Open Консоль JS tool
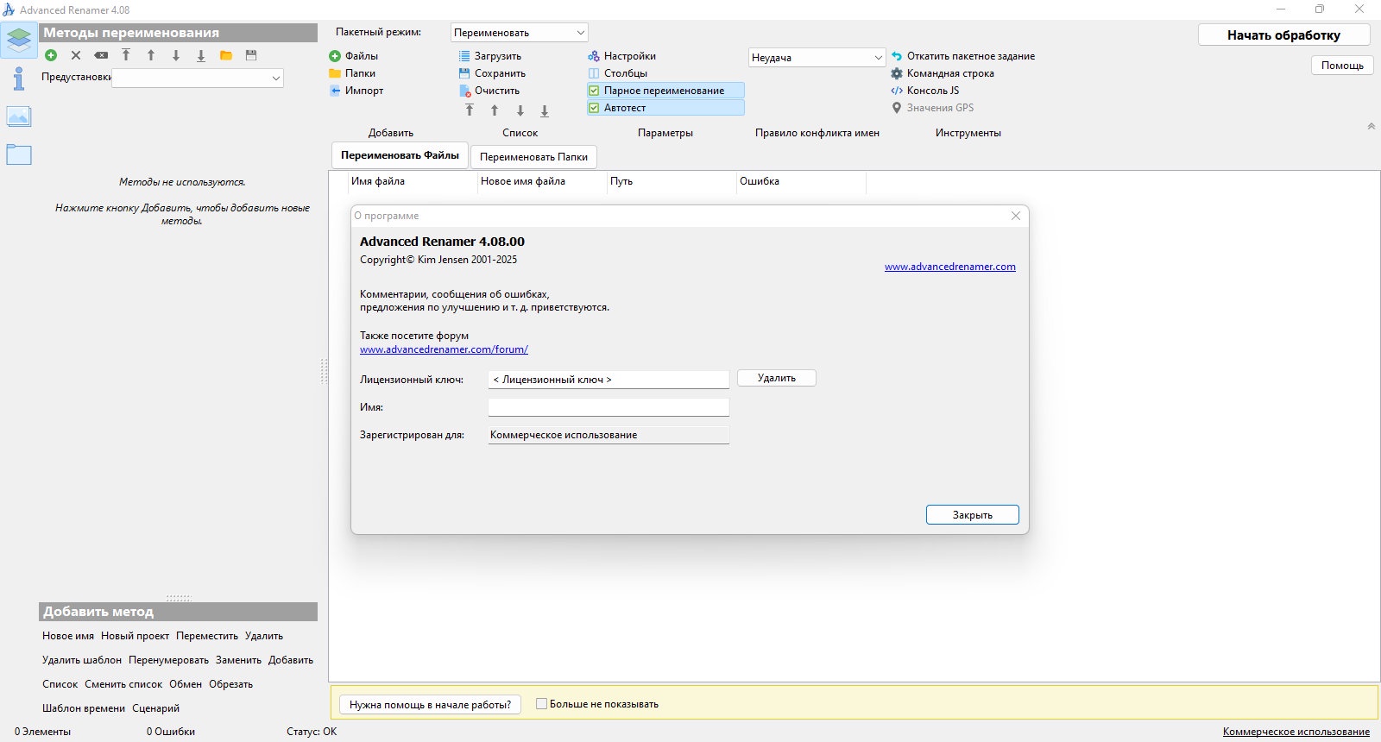Image resolution: width=1381 pixels, height=742 pixels. tap(925, 91)
